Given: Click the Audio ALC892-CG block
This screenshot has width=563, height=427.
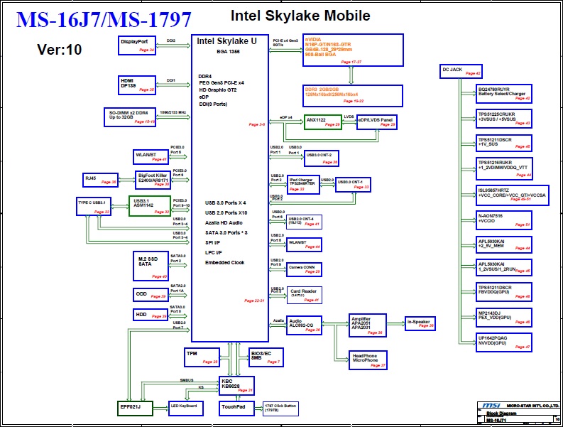Looking at the screenshot, I should [x=304, y=325].
